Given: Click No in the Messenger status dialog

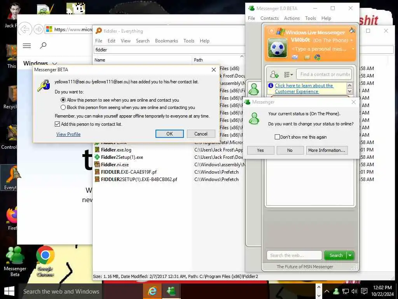Looking at the screenshot, I should [290, 150].
